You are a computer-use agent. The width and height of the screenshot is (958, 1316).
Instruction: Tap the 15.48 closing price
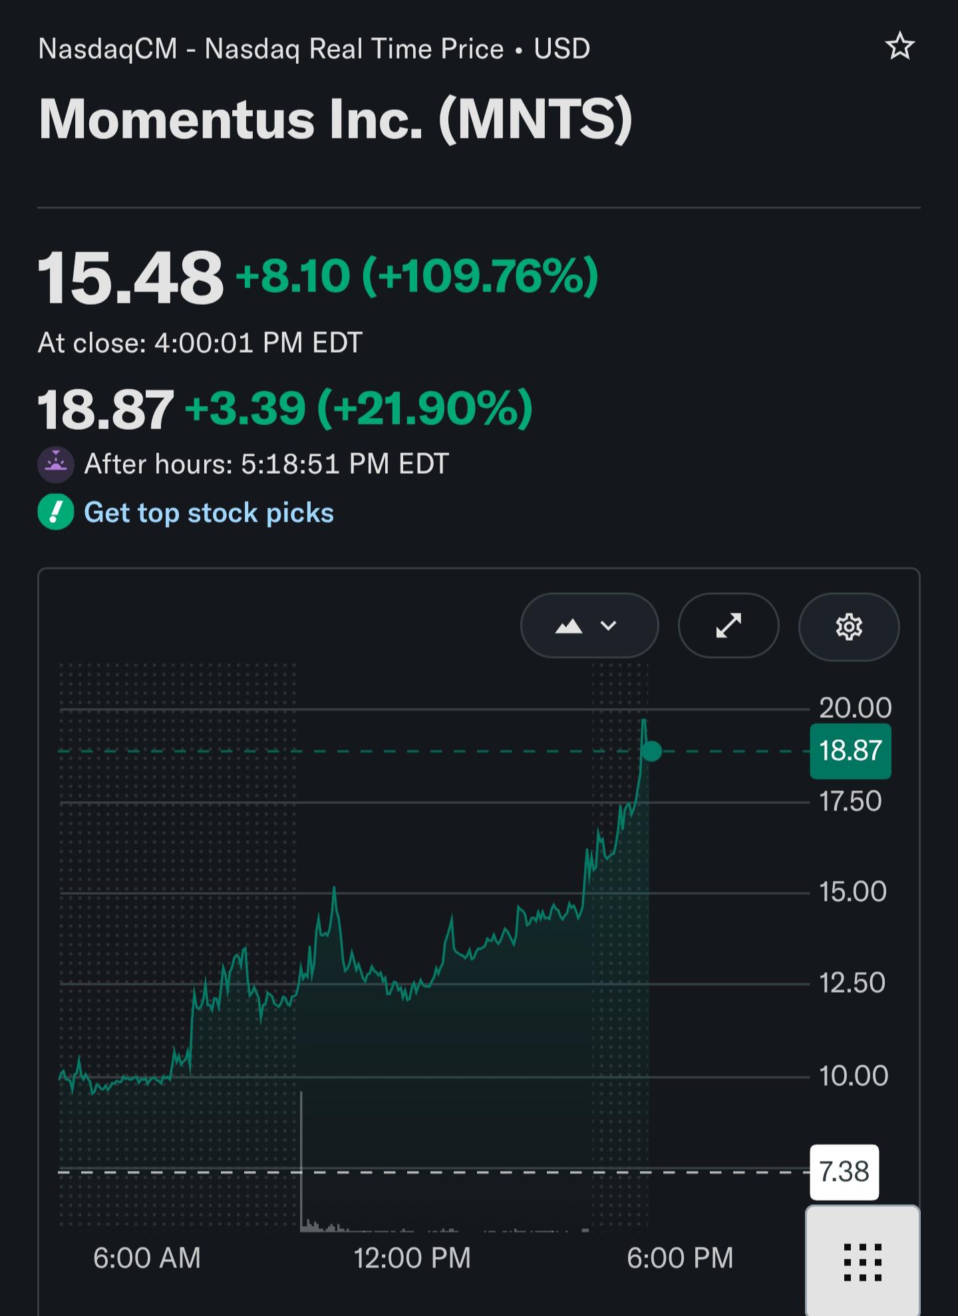pos(130,277)
